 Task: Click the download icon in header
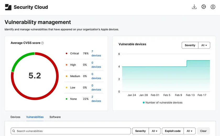(x=194, y=7)
